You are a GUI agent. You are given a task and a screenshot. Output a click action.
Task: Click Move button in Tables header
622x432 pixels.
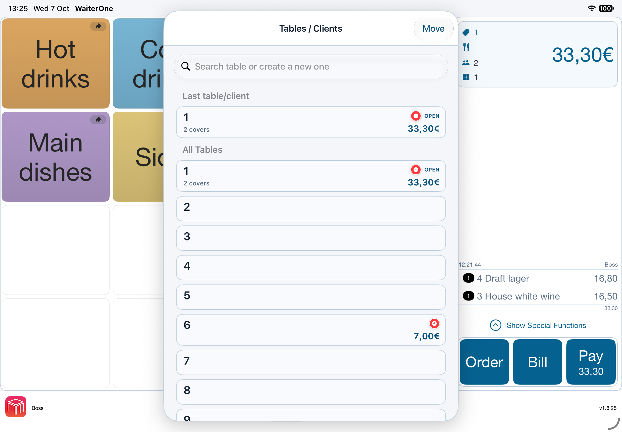(434, 29)
